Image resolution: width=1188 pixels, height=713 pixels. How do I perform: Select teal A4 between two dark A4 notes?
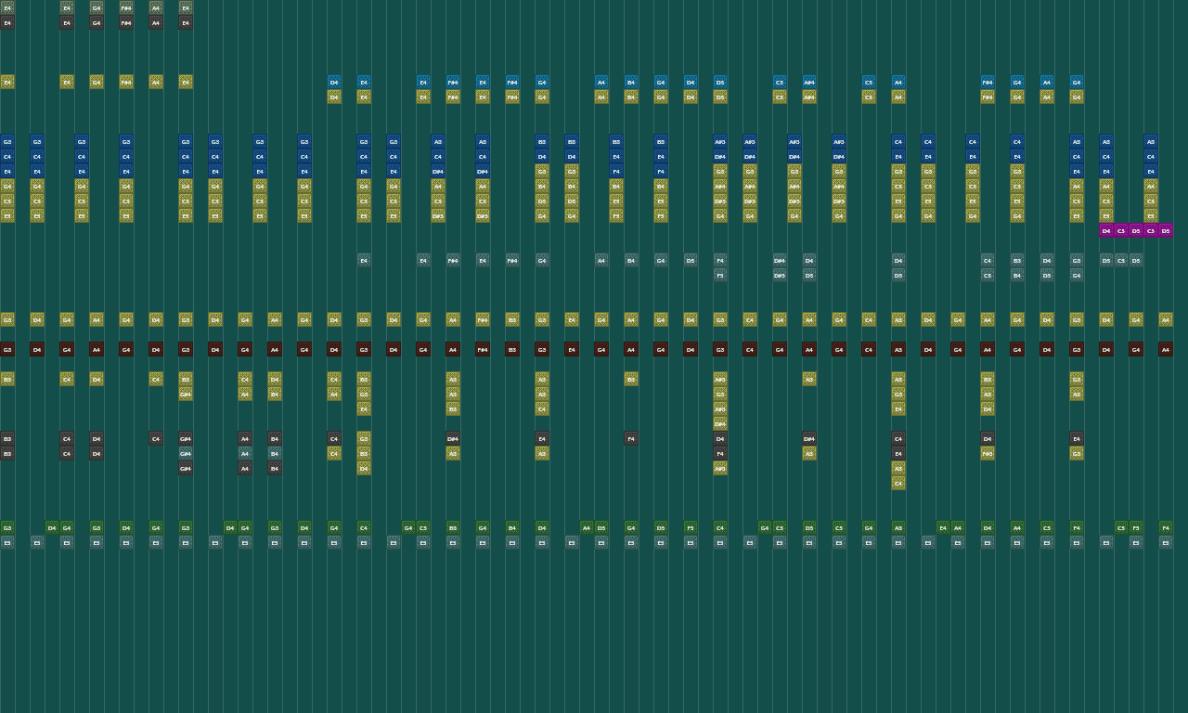(245, 453)
